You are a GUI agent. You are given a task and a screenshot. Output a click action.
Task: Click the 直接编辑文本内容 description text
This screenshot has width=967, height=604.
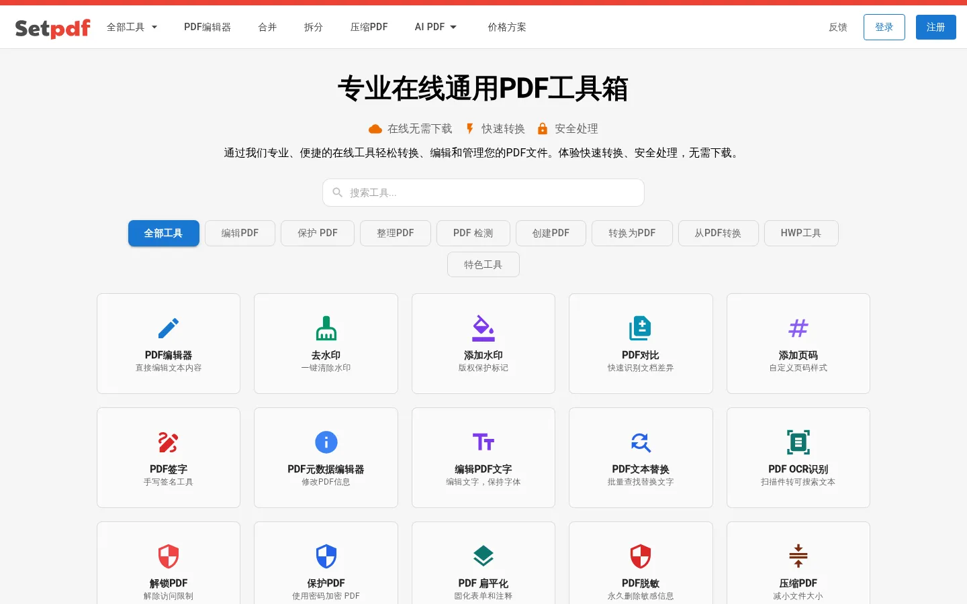point(169,368)
